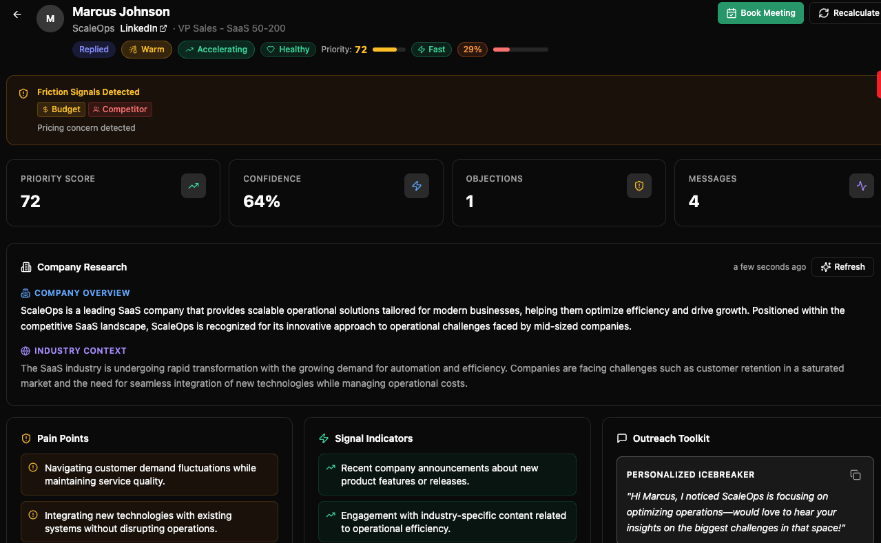The height and width of the screenshot is (543, 881).
Task: Click the Budget friction tag
Action: pyautogui.click(x=61, y=109)
